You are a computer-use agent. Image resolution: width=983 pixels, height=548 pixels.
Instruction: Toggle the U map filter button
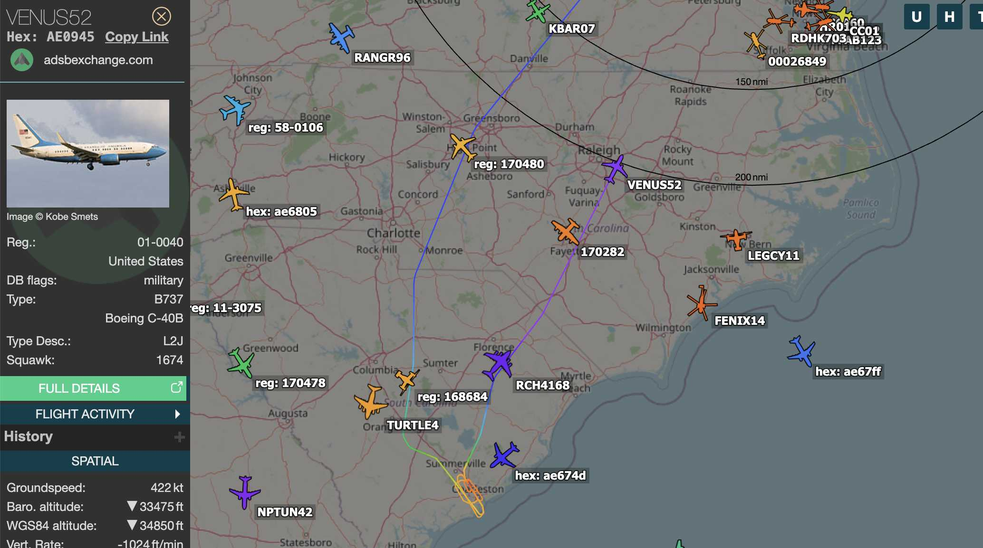[x=916, y=17]
